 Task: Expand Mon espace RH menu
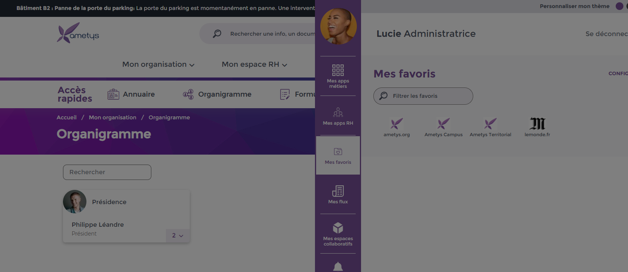point(254,64)
